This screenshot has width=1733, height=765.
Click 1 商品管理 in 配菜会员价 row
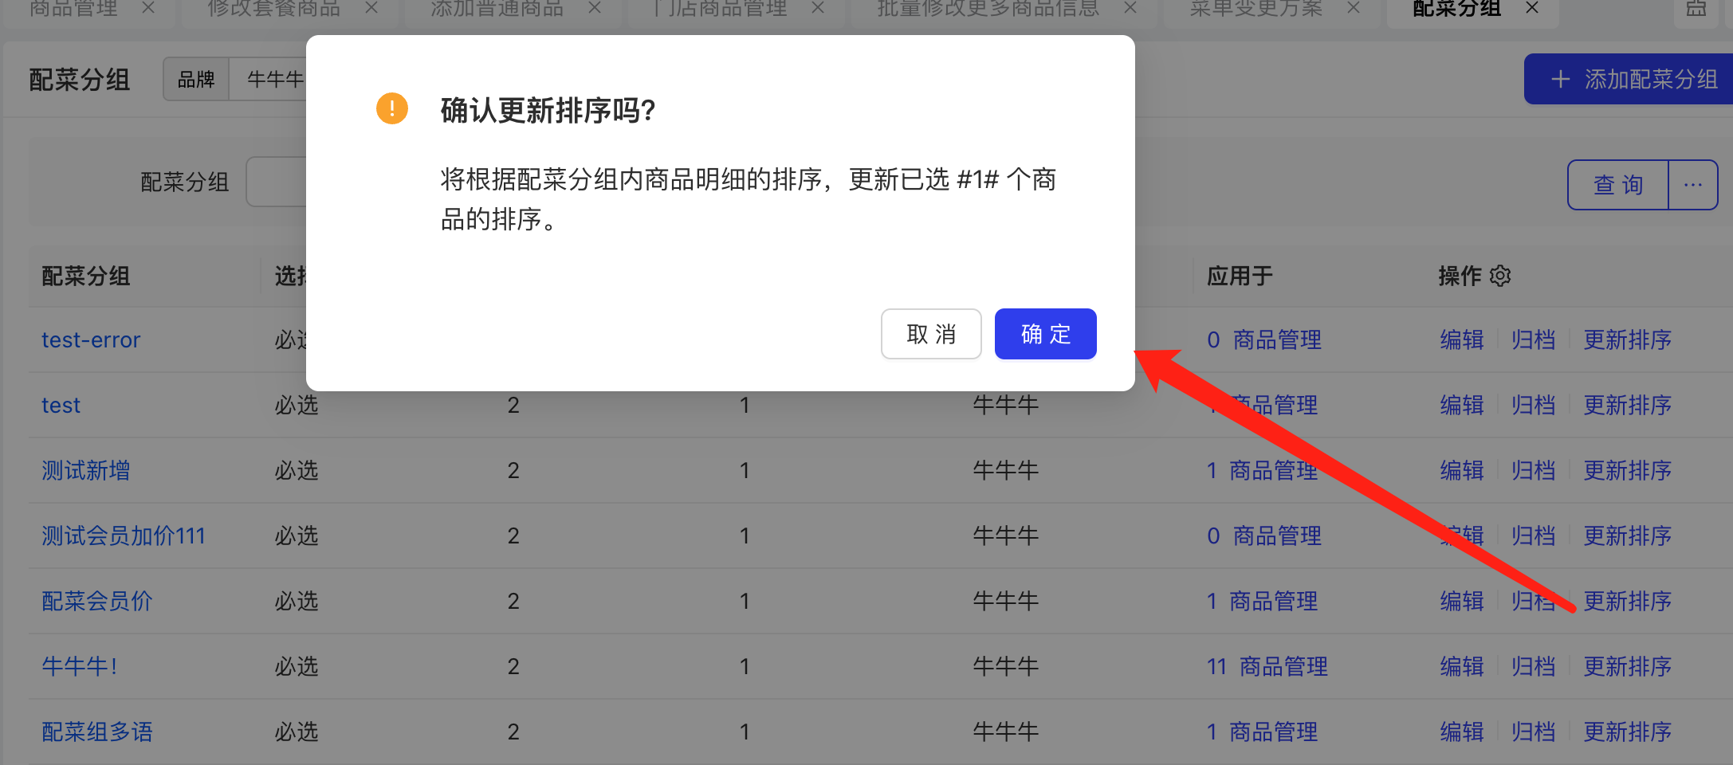coord(1263,601)
